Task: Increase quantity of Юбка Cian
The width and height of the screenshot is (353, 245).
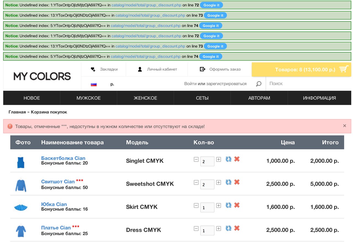Action: pyautogui.click(x=219, y=205)
